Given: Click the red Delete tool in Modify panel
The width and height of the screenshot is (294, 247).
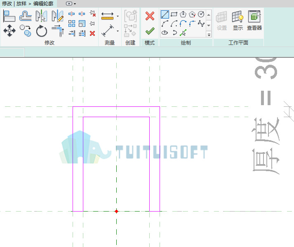Looking at the screenshot, I should pyautogui.click(x=92, y=33).
